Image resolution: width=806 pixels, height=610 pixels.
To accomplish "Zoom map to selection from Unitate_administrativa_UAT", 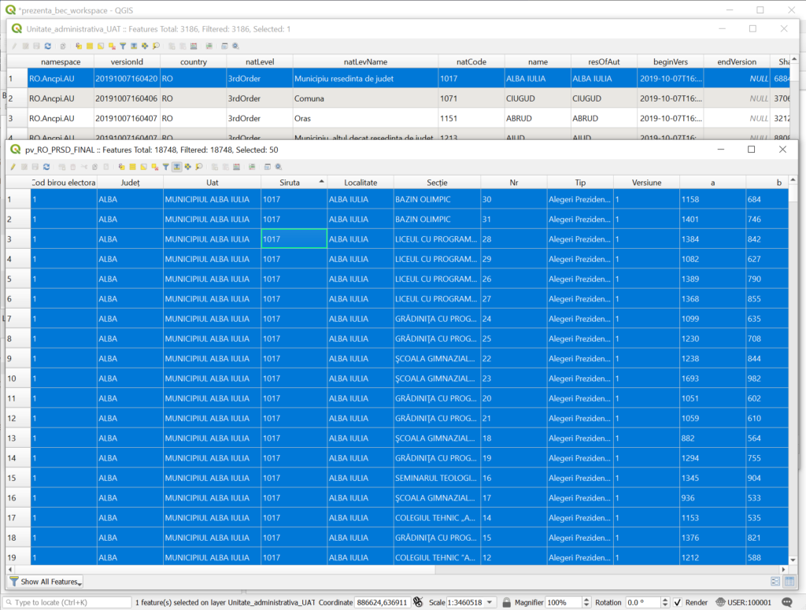I will coord(156,46).
